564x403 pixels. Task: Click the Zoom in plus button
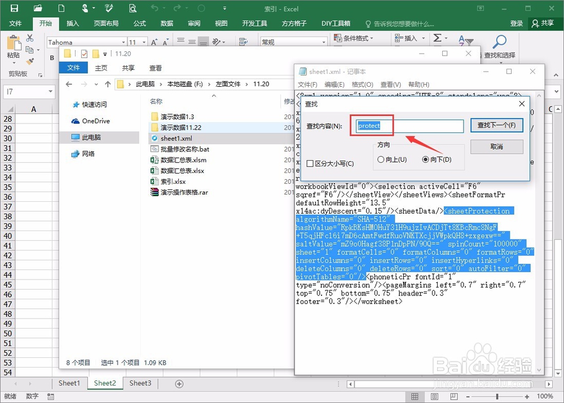click(x=527, y=397)
